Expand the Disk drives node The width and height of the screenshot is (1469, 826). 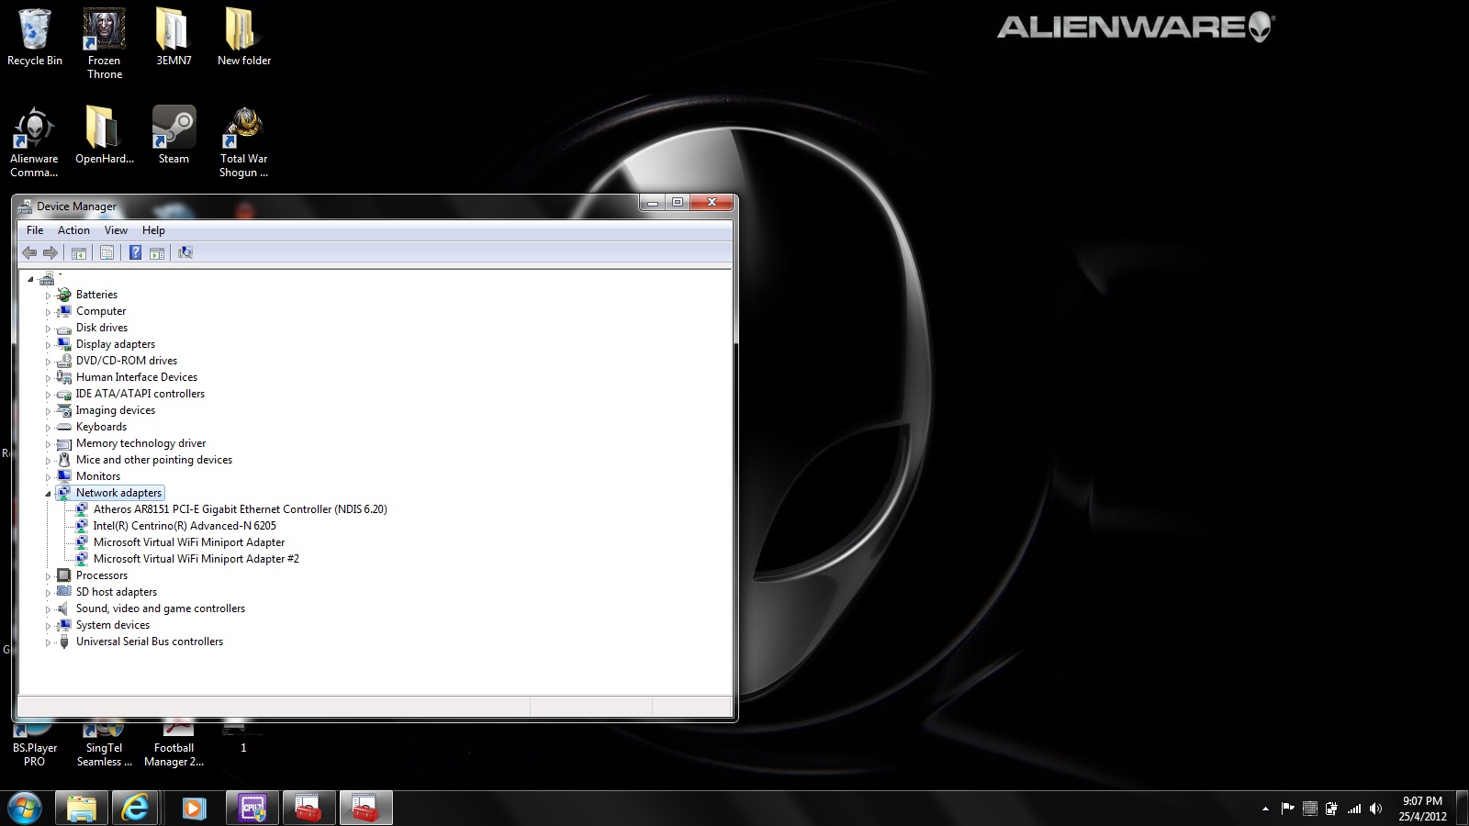pyautogui.click(x=48, y=329)
